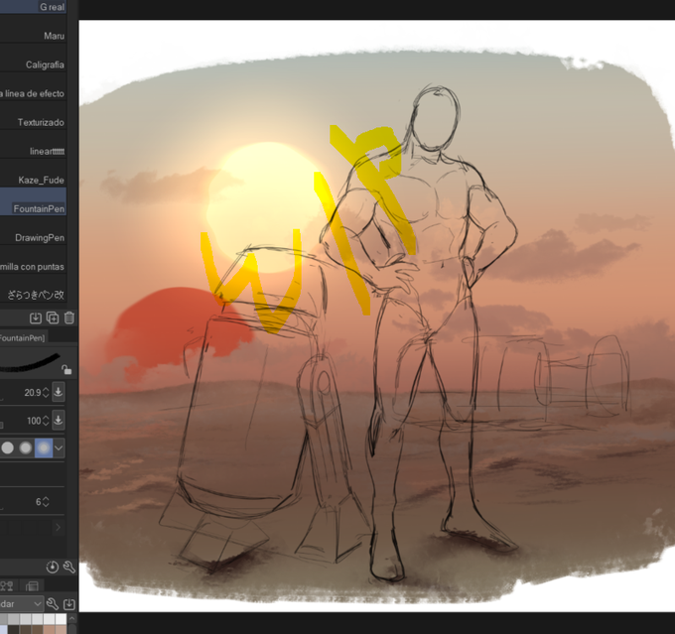The width and height of the screenshot is (675, 634).
Task: Select the medium anti-aliasing option
Action: pyautogui.click(x=26, y=447)
